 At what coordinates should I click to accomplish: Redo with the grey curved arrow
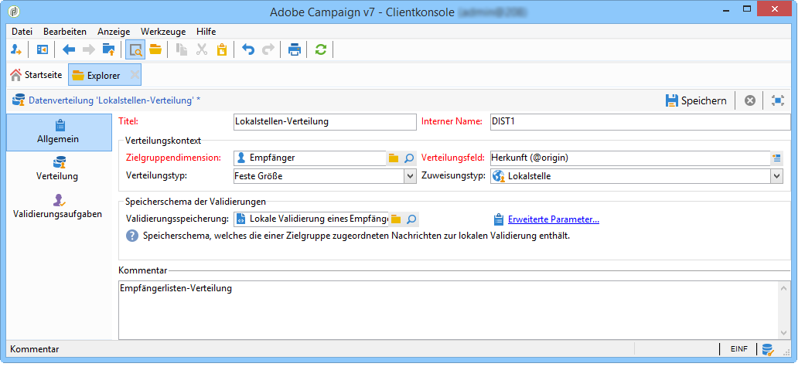coord(268,49)
